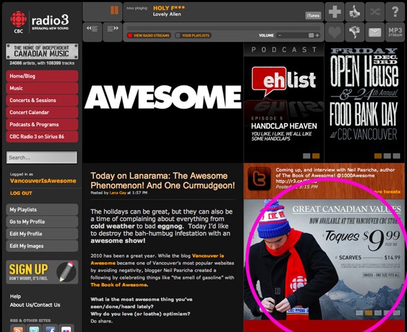
Task: Open the VancouverIsAwesome username link
Action: coord(43,181)
